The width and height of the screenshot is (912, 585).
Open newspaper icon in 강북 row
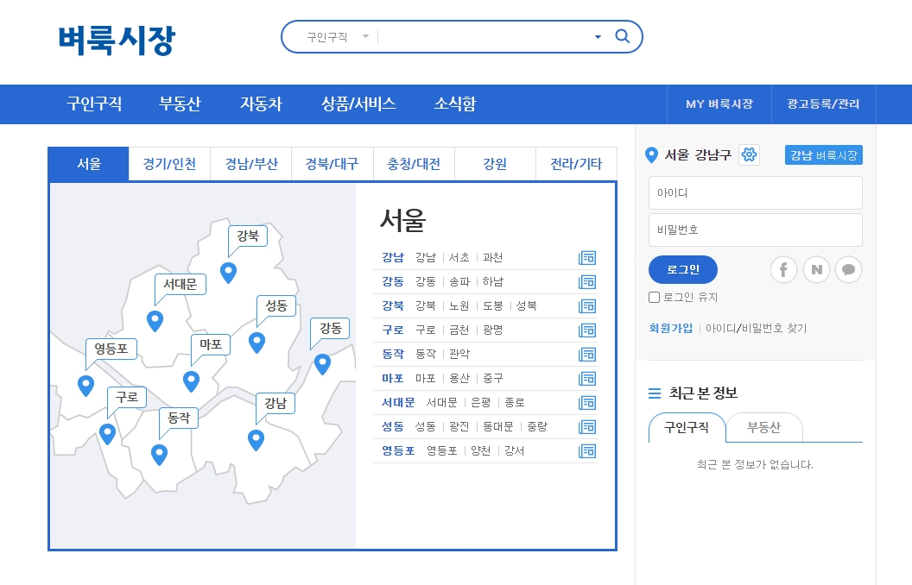(587, 306)
